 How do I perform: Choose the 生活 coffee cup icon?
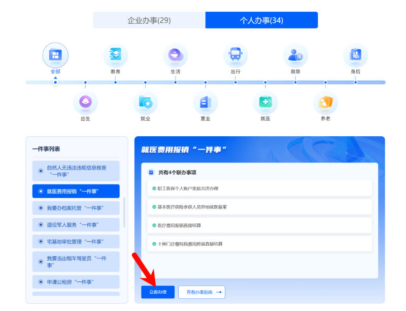pyautogui.click(x=175, y=55)
